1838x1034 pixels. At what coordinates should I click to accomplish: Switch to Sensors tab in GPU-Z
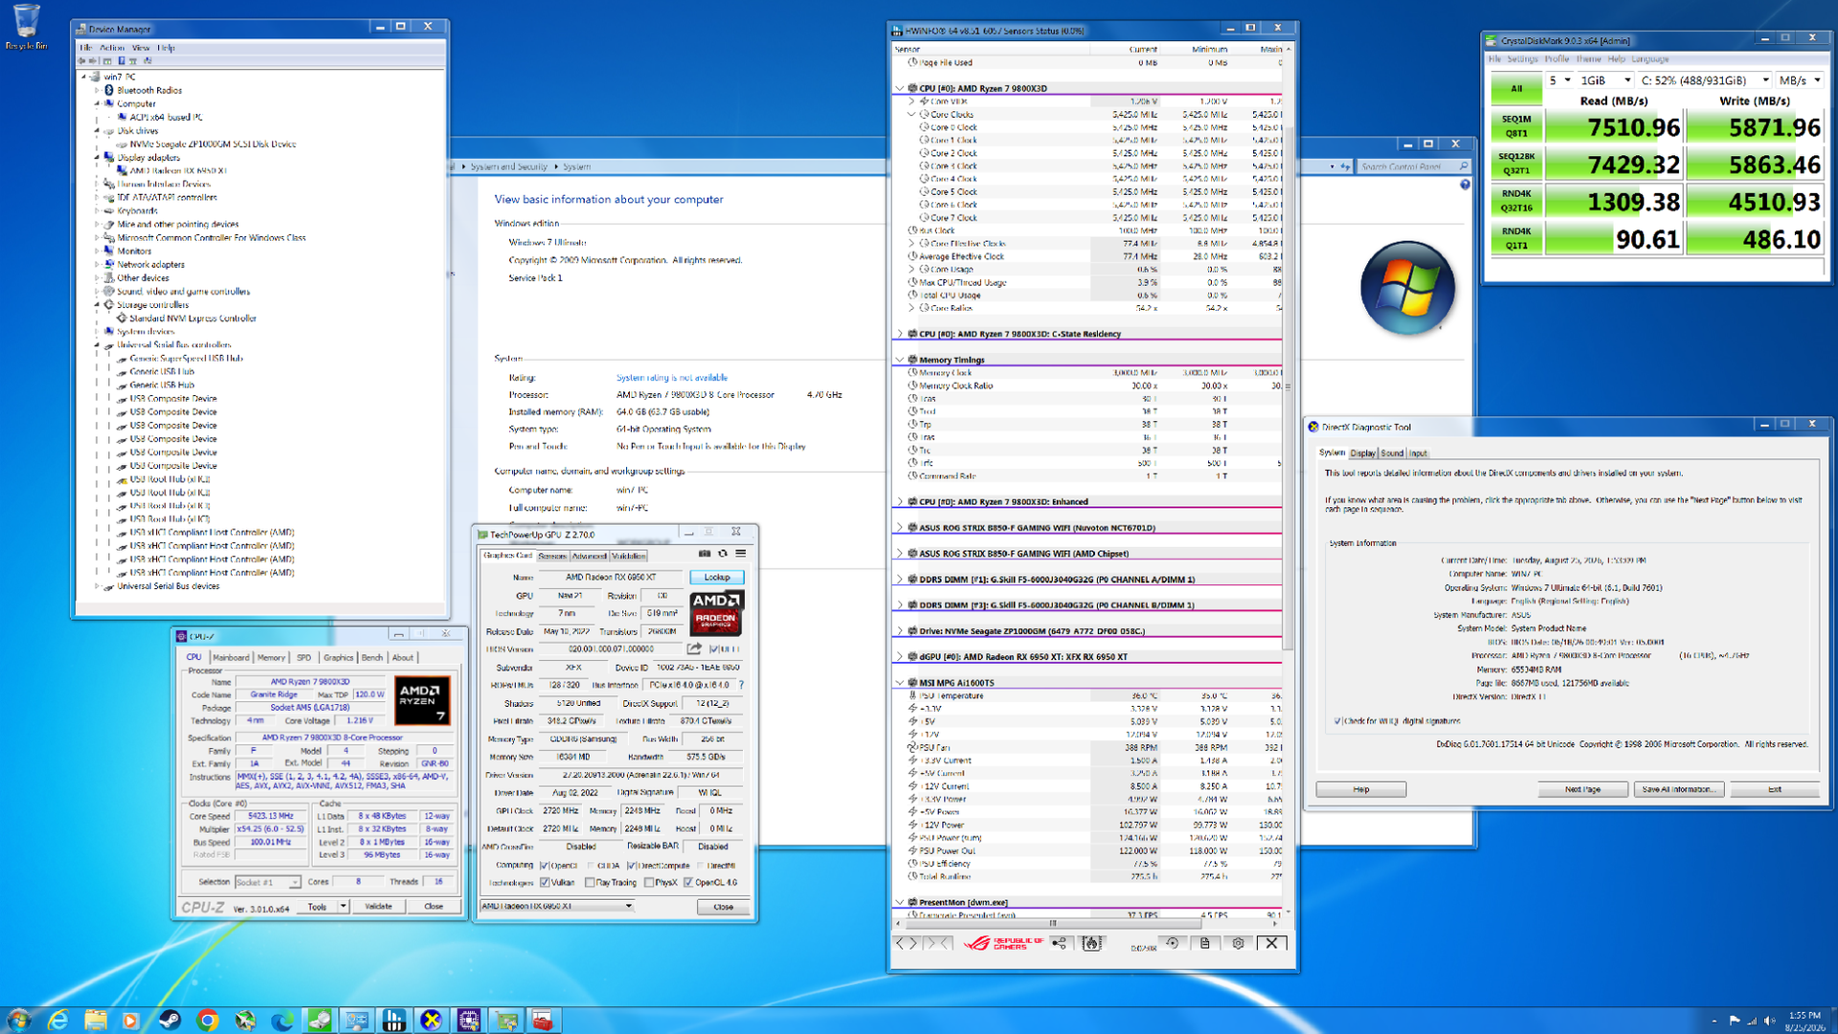click(551, 556)
